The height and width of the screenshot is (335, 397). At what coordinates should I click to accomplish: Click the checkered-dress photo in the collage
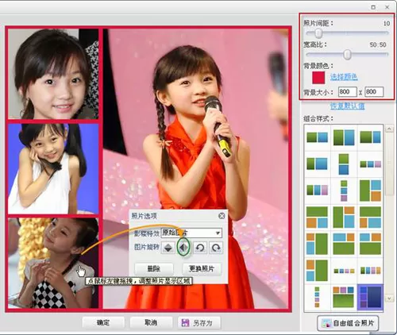(53, 263)
